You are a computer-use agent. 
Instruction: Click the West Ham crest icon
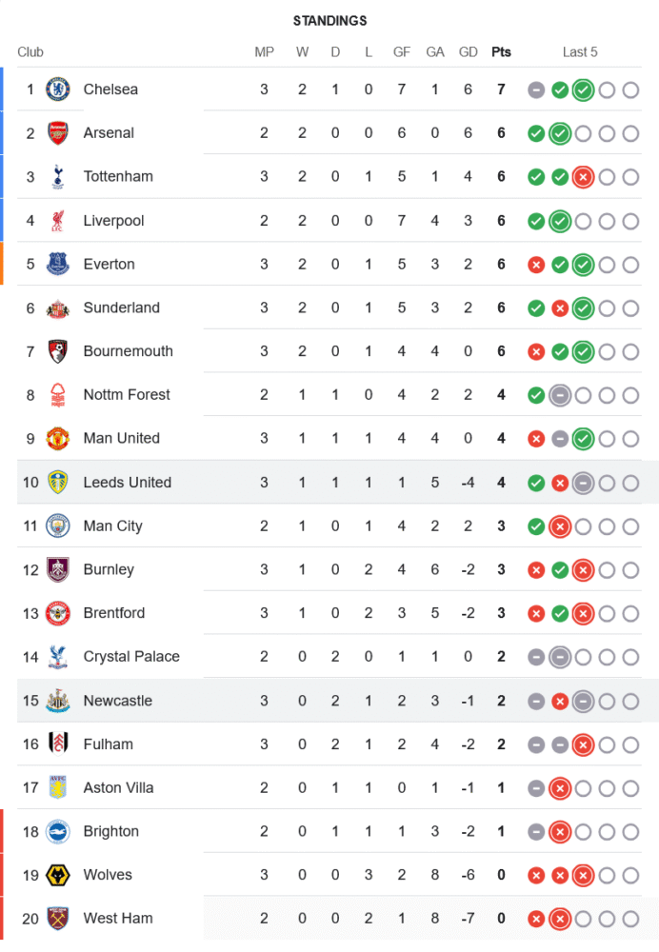(x=58, y=919)
